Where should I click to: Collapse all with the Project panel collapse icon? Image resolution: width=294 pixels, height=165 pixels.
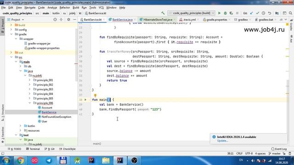point(61,19)
